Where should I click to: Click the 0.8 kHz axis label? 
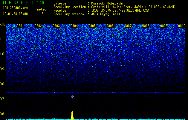pos(3,84)
